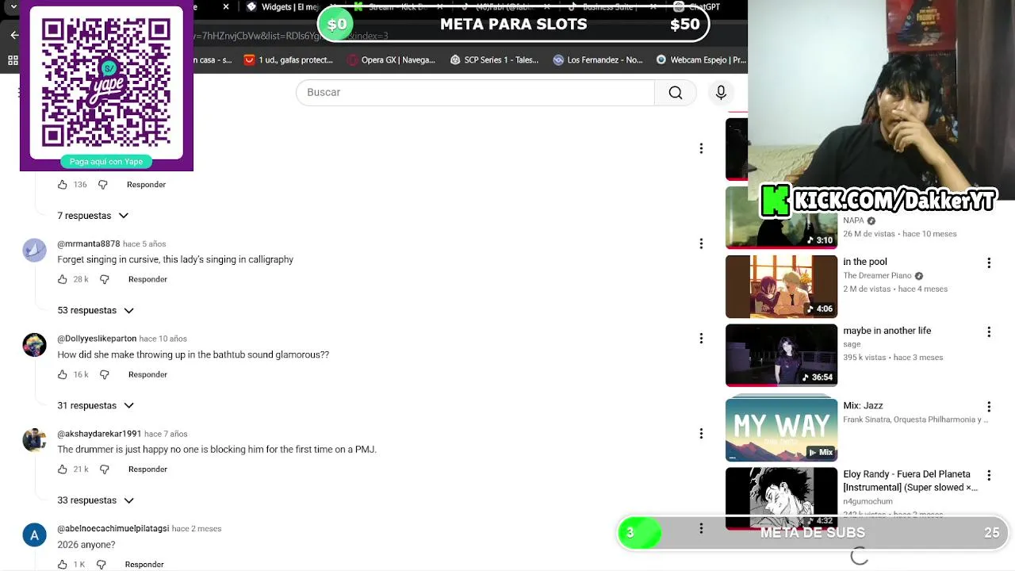Reply to @mrmanta8878's comment
Image resolution: width=1015 pixels, height=571 pixels.
[147, 279]
